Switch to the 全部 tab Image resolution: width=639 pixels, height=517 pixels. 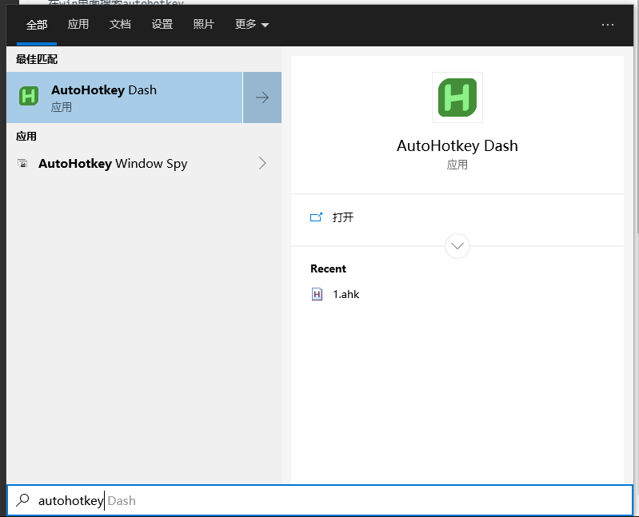coord(37,25)
